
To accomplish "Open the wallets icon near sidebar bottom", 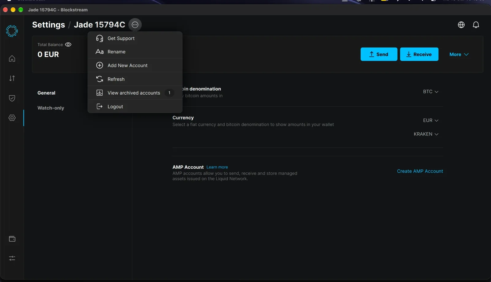I will point(12,239).
